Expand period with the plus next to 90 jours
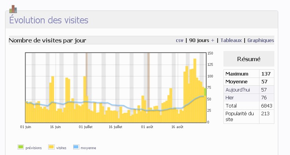The image size is (290, 155). [213, 41]
